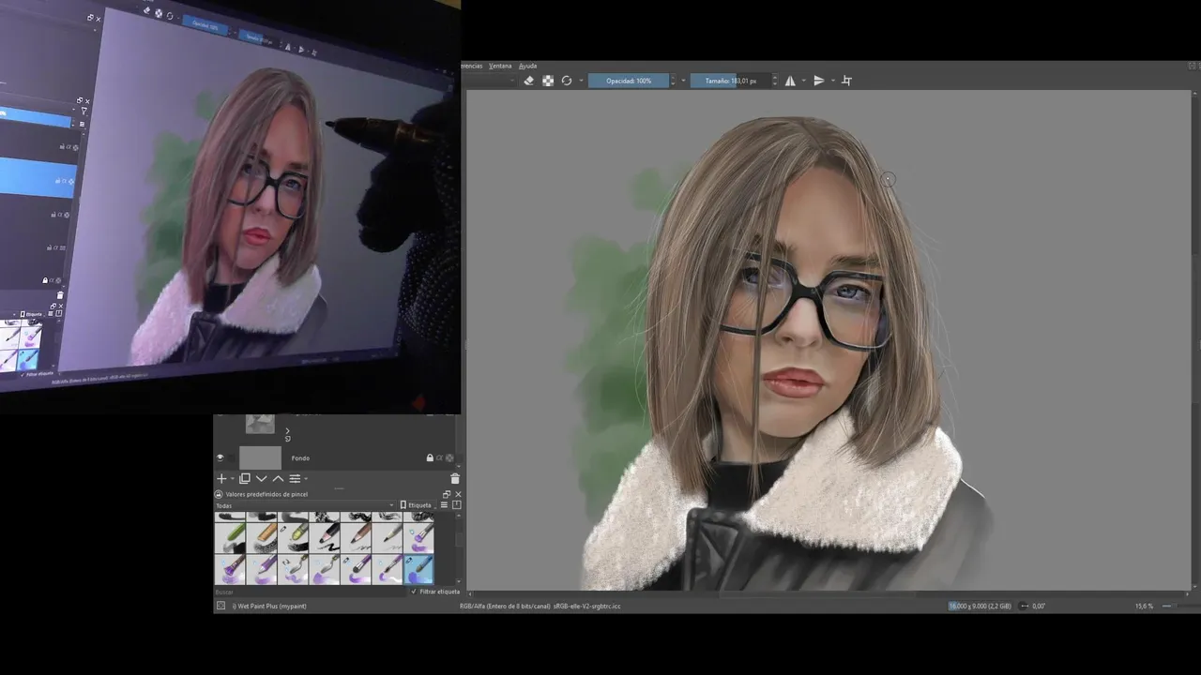Toggle vertical mirror tool
The image size is (1201, 675).
coord(819,81)
